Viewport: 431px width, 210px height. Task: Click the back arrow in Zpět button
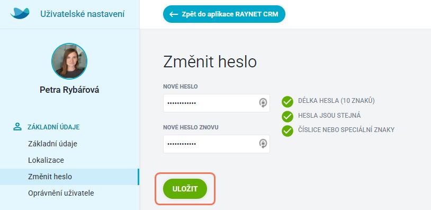click(x=174, y=14)
